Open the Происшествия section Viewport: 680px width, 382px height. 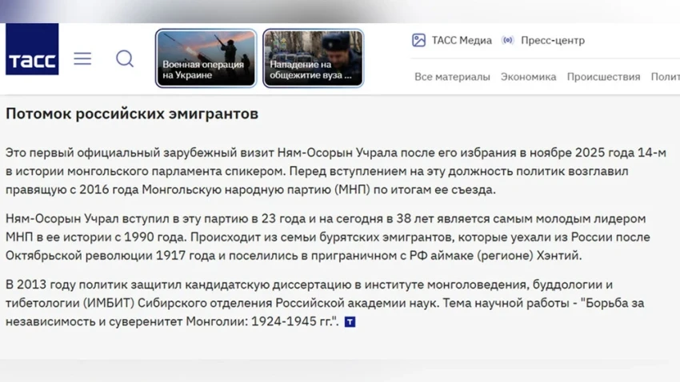coord(603,77)
